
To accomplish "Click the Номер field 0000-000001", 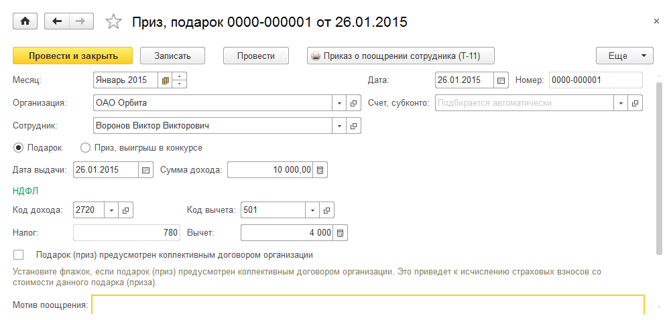I will click(596, 80).
